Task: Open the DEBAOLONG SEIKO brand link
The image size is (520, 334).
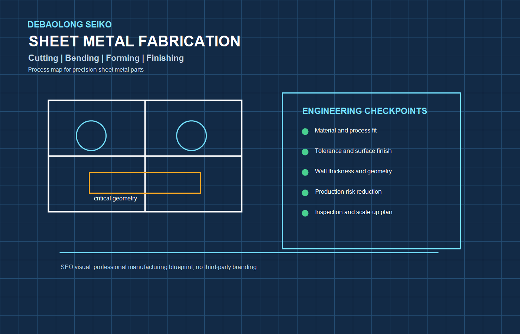Action: click(69, 24)
